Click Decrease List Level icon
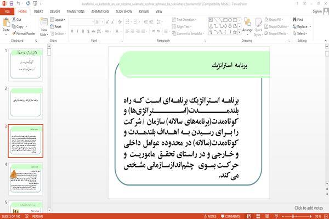329x219 pixels. pos(146,22)
